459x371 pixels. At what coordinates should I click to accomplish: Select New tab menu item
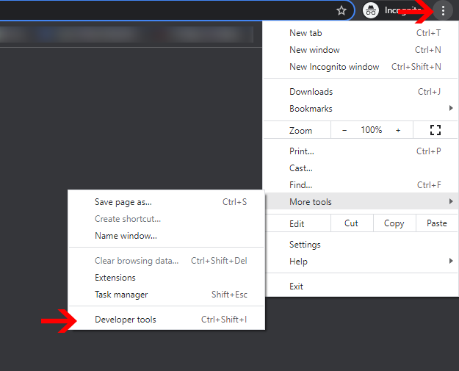tap(306, 33)
